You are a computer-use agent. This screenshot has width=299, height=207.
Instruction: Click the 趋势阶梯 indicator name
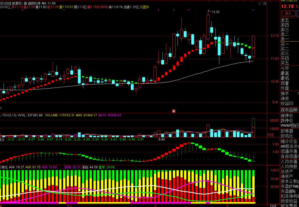coord(34,3)
